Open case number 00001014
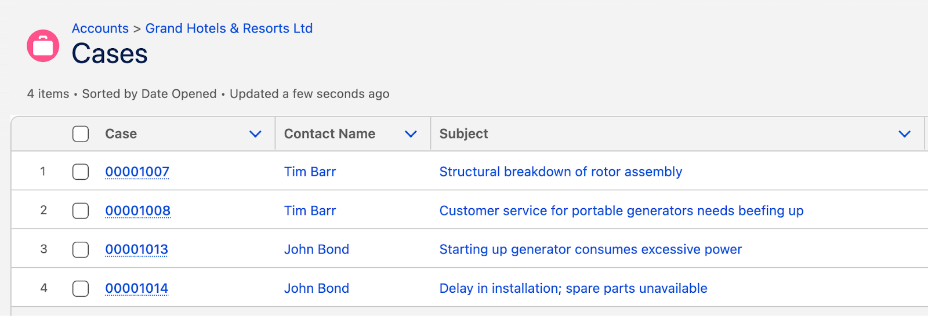928x316 pixels. coord(136,288)
